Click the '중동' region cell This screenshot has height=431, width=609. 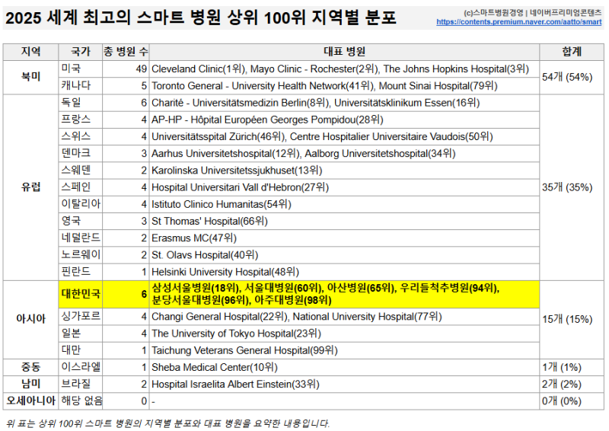[x=30, y=367]
